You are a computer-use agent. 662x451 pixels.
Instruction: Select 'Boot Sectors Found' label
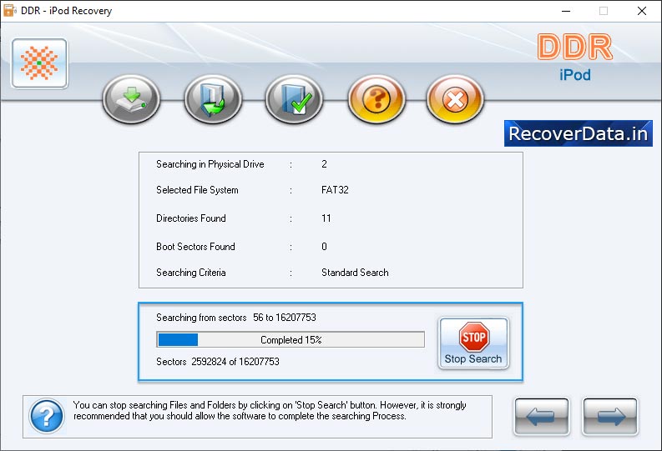pyautogui.click(x=195, y=247)
